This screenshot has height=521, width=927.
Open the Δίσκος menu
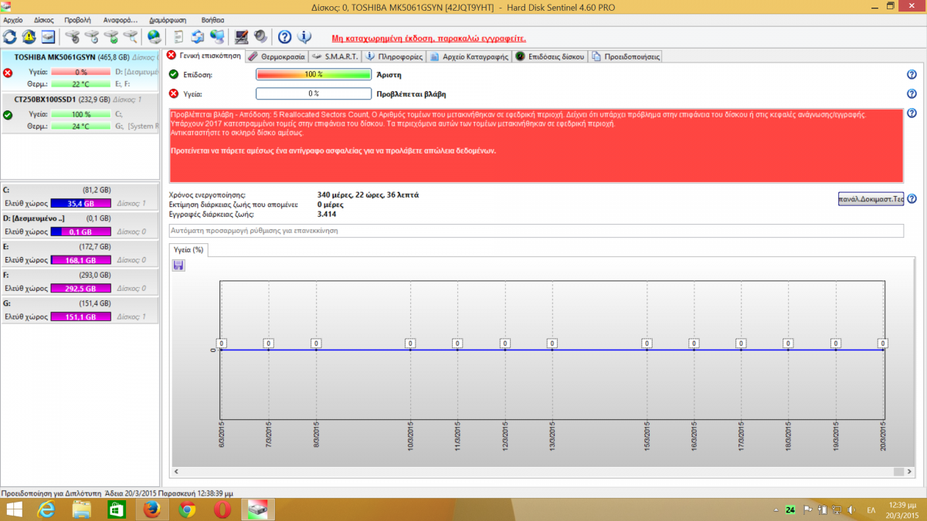[44, 19]
